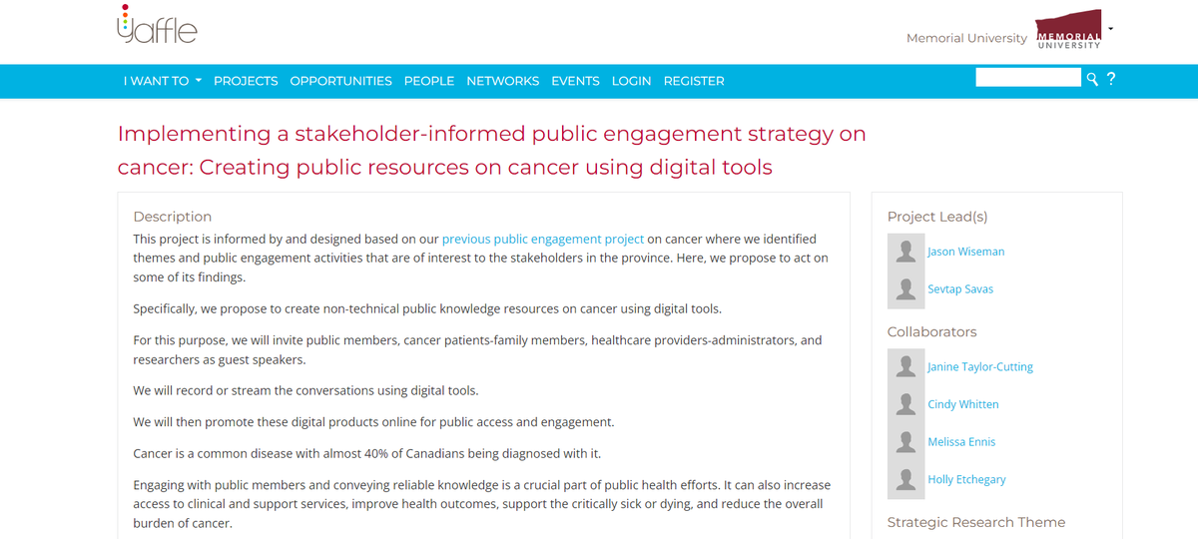Open the OPPORTUNITIES page
Image resolution: width=1198 pixels, height=539 pixels.
click(340, 81)
